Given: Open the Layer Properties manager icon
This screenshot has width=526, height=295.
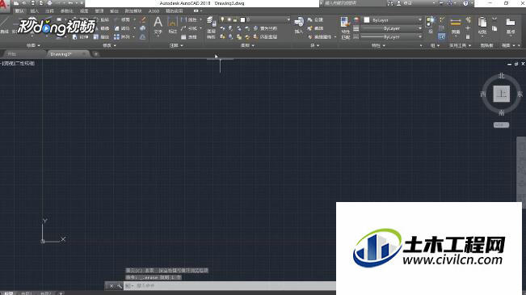Looking at the screenshot, I should click(211, 27).
